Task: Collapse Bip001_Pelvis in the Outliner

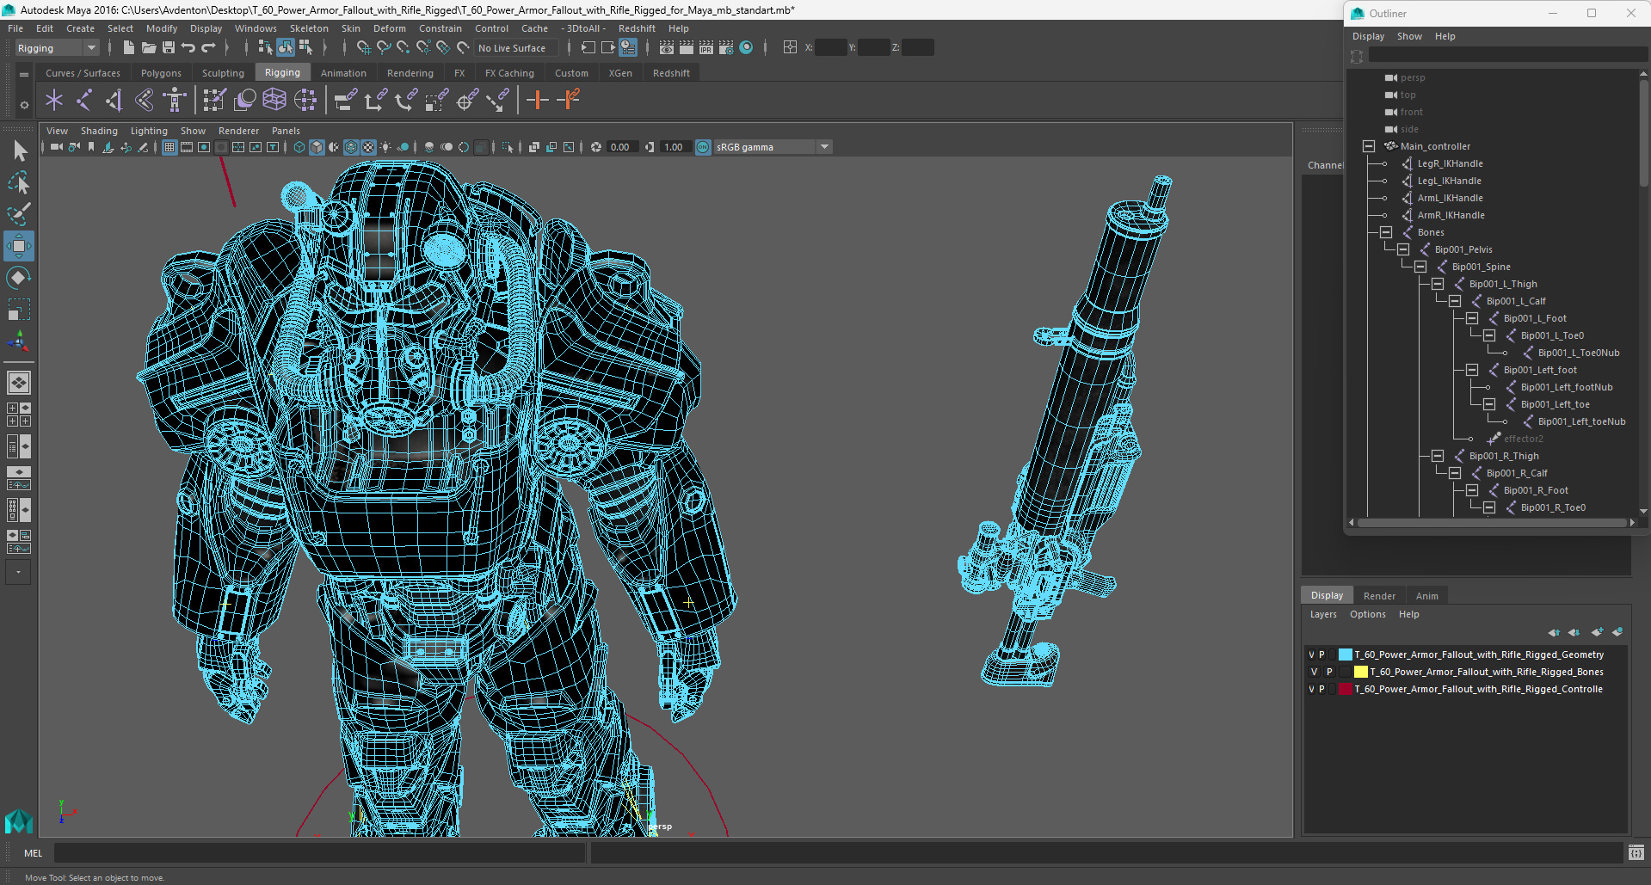Action: click(x=1403, y=249)
